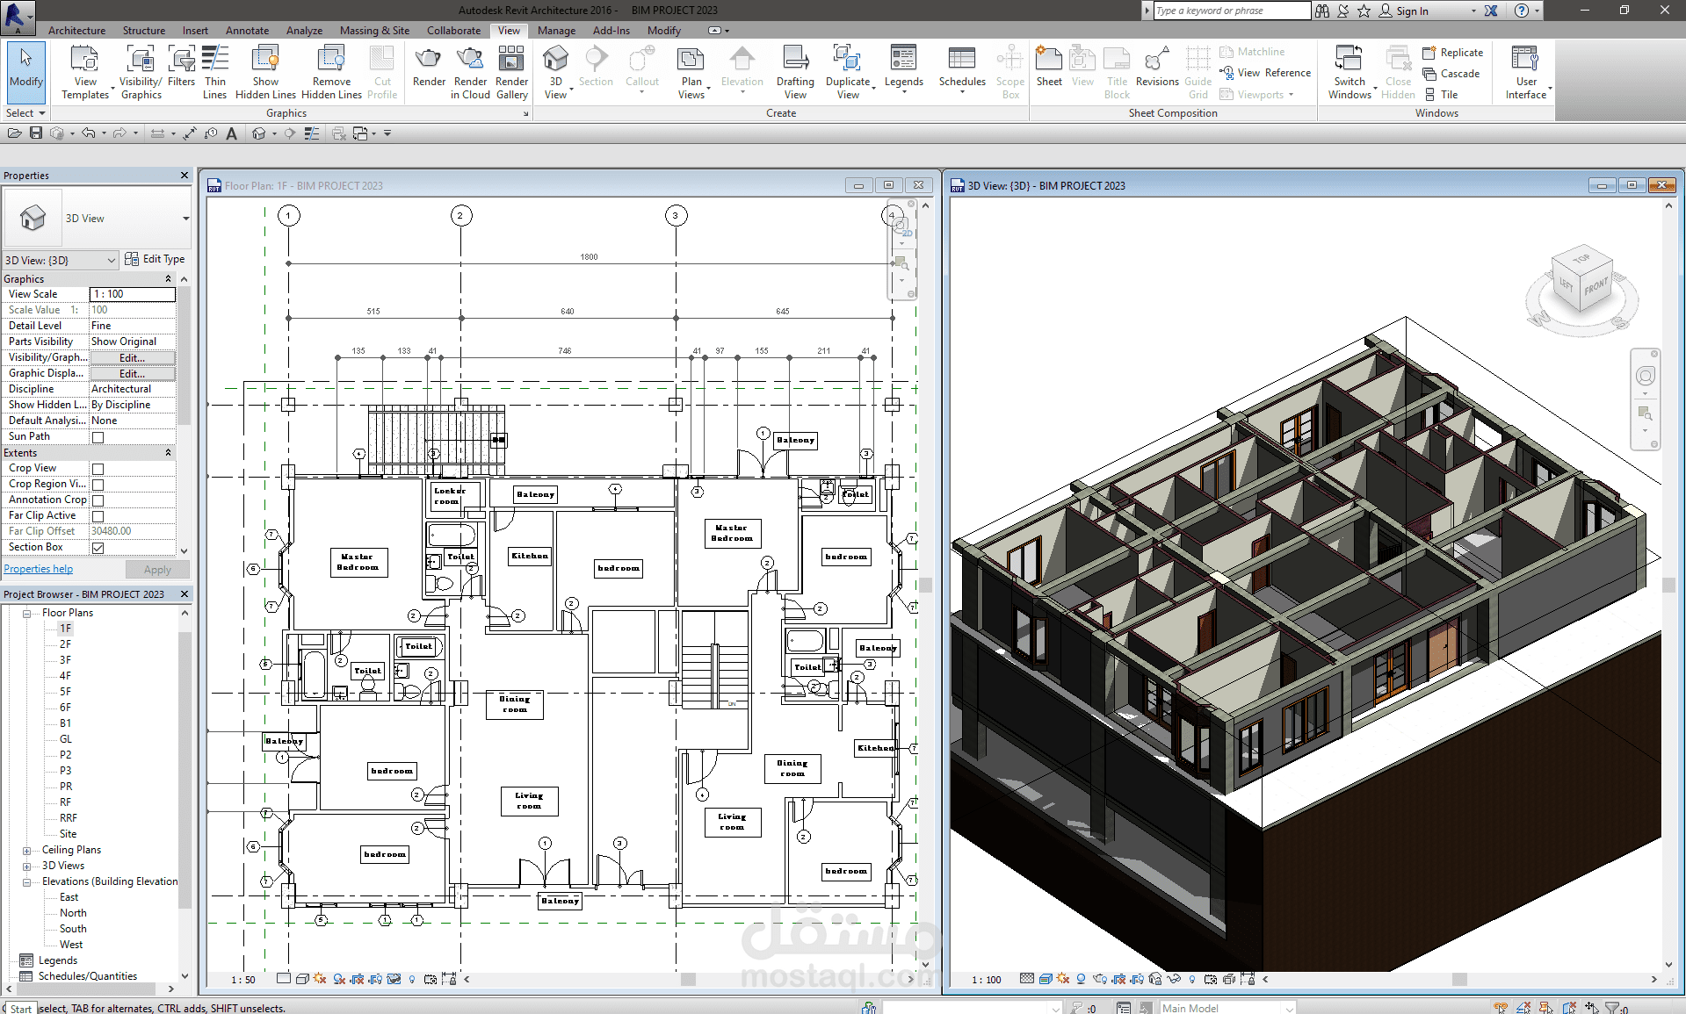Click Edit for Graphic Display options
1686x1014 pixels.
tap(132, 374)
